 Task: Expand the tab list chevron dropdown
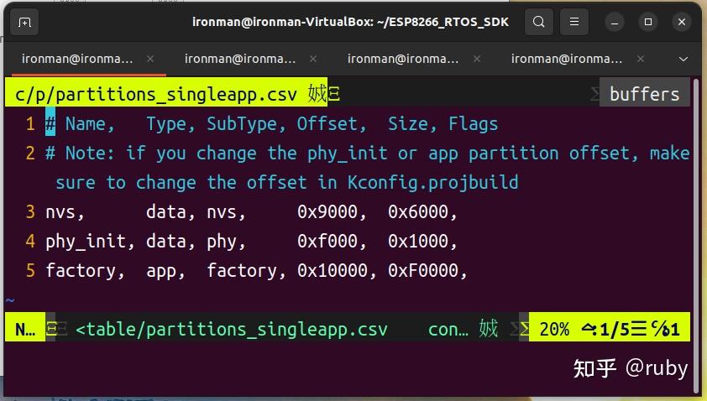point(683,59)
